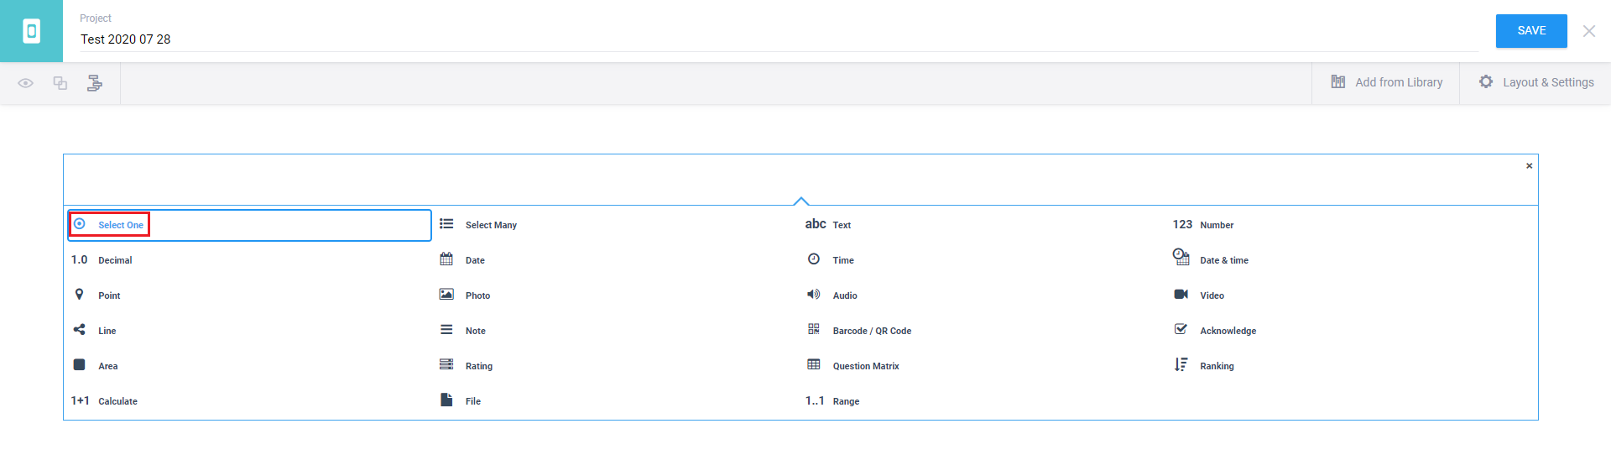Toggle form preview with eye icon

point(26,83)
